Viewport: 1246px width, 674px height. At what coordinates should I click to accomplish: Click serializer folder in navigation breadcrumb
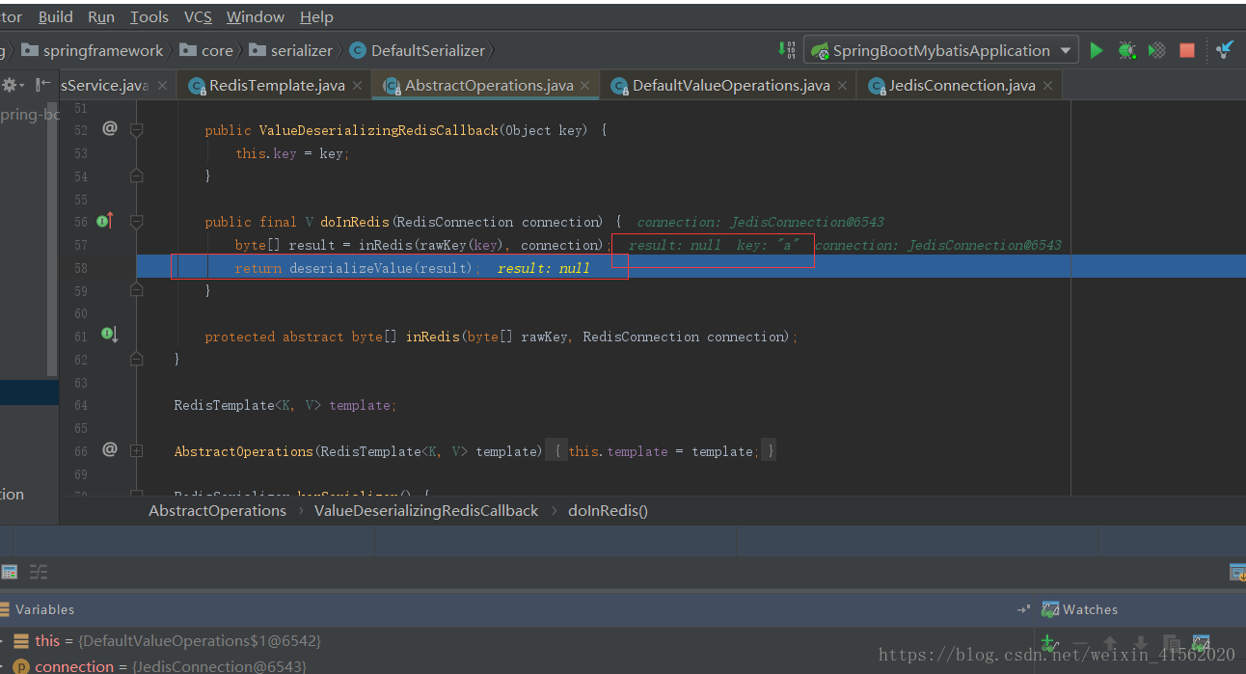pyautogui.click(x=291, y=50)
